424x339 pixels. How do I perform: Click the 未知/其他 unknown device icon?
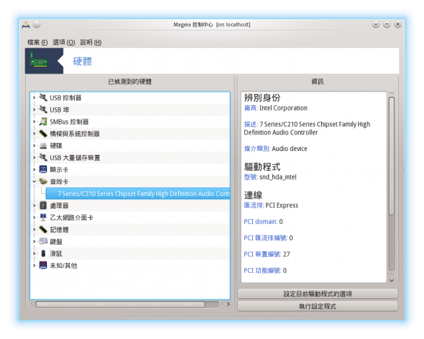coord(43,266)
